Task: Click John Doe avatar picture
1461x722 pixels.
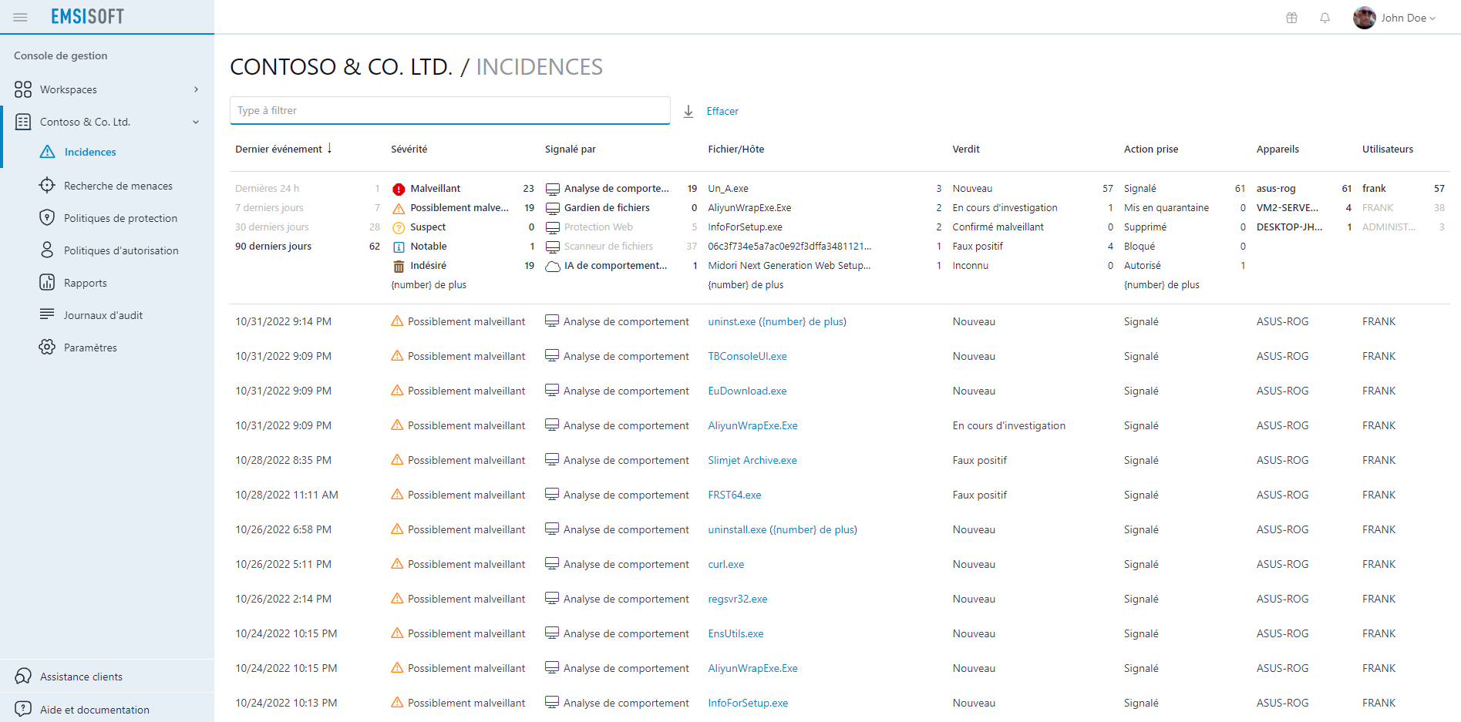Action: tap(1365, 18)
